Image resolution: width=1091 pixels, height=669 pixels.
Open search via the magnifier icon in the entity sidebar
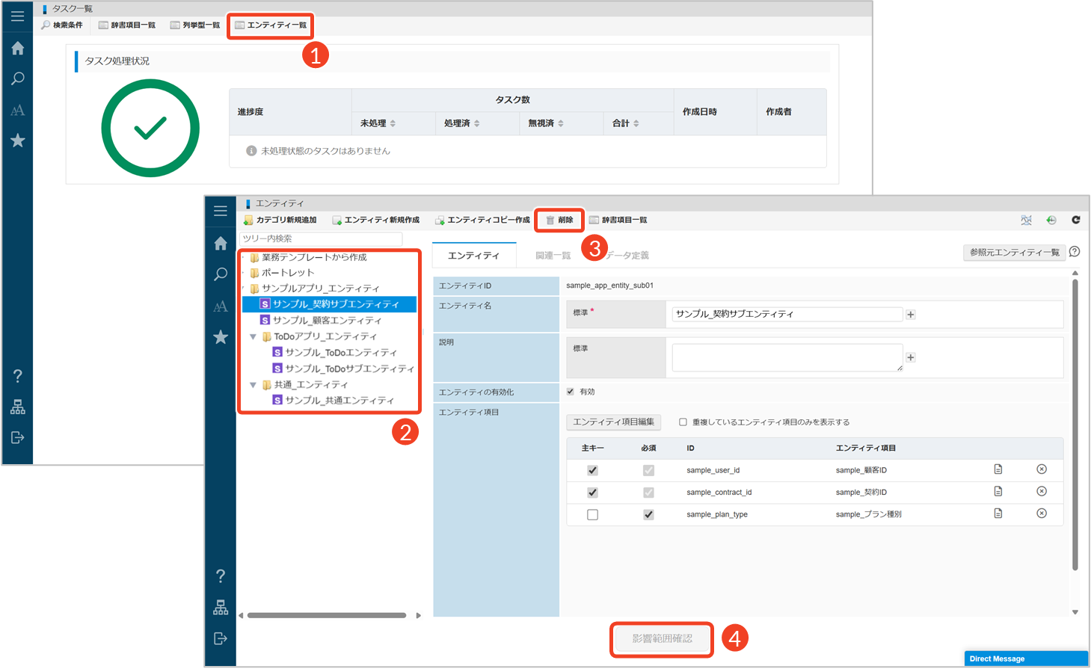pos(221,274)
